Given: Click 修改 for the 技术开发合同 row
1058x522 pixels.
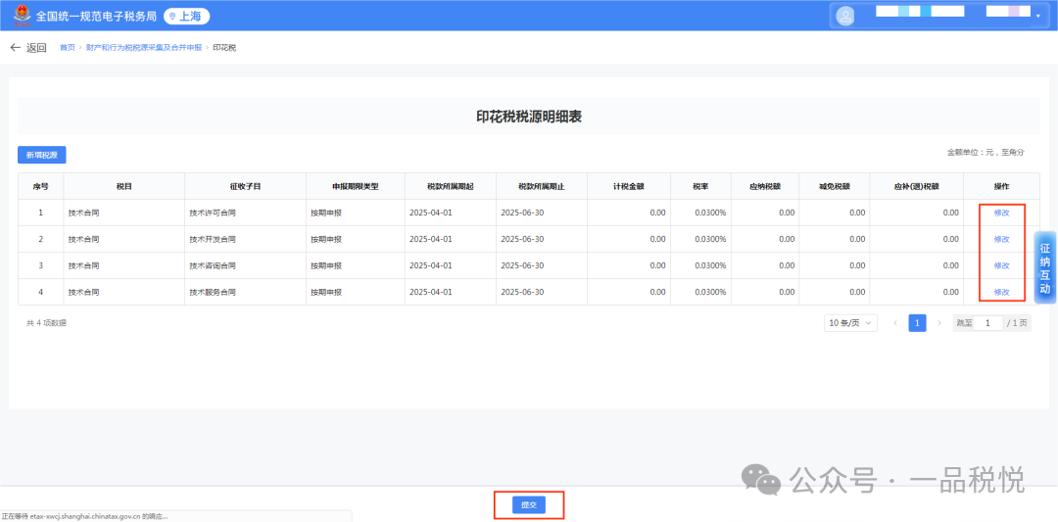Looking at the screenshot, I should (1001, 239).
